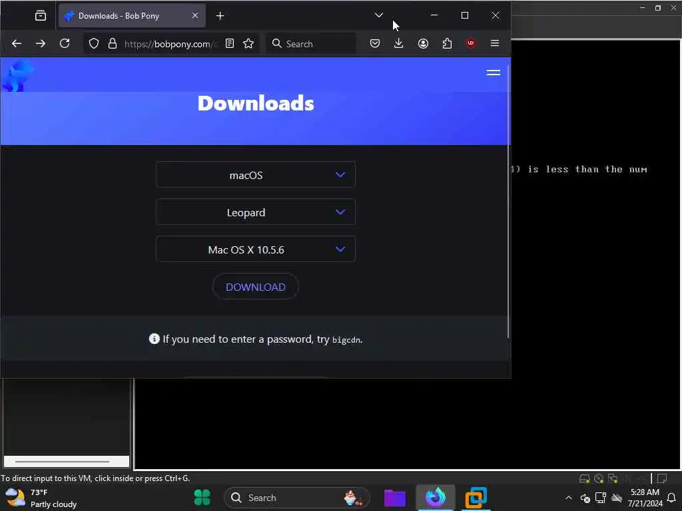Switch to Firefox Nightly in the taskbar
This screenshot has height=511, width=682.
pos(436,498)
